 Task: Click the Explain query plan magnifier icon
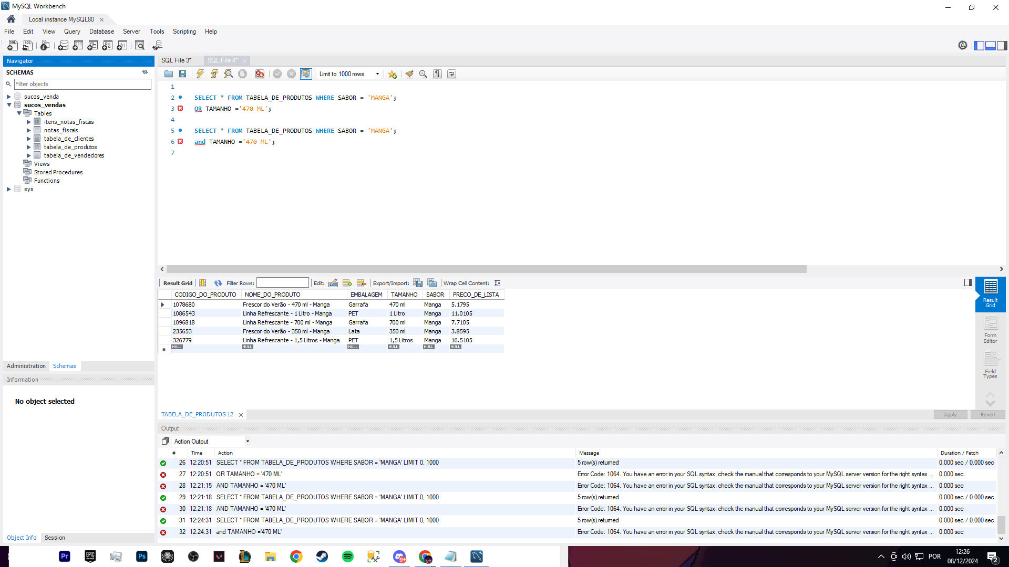point(228,74)
